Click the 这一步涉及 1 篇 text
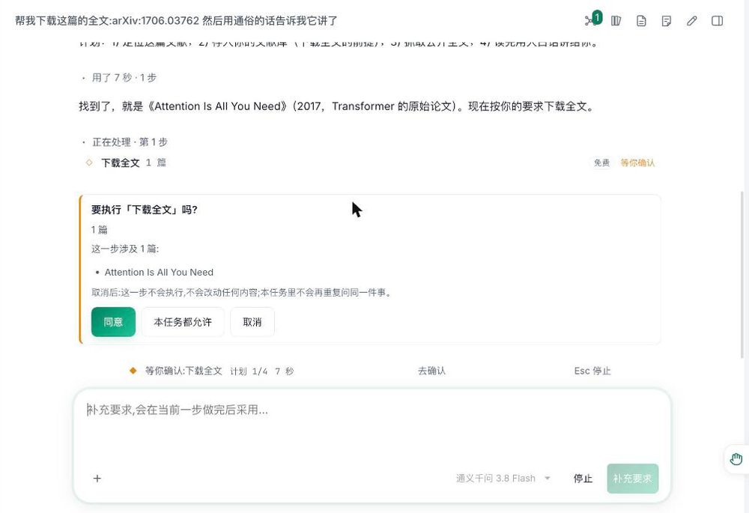749x513 pixels. pyautogui.click(x=124, y=249)
